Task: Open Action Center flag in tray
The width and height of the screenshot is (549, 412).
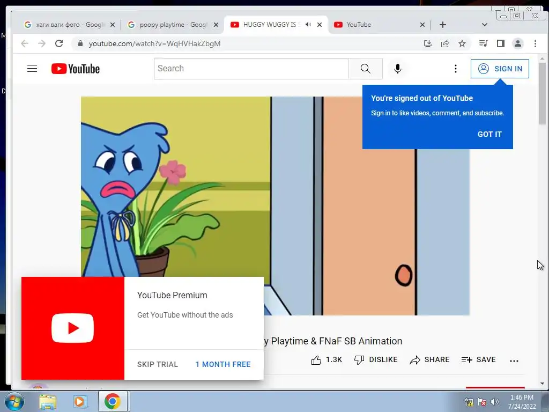Action: 482,402
